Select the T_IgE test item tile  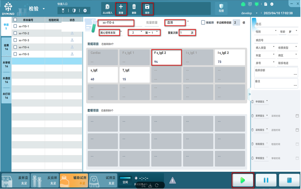point(134,74)
